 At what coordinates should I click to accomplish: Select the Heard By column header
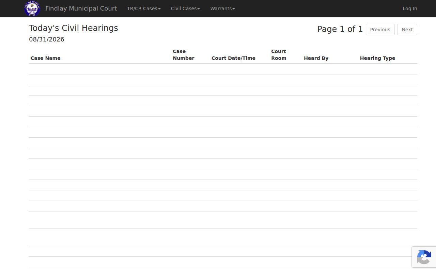316,58
